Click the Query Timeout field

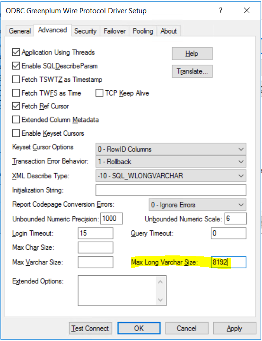click(228, 233)
